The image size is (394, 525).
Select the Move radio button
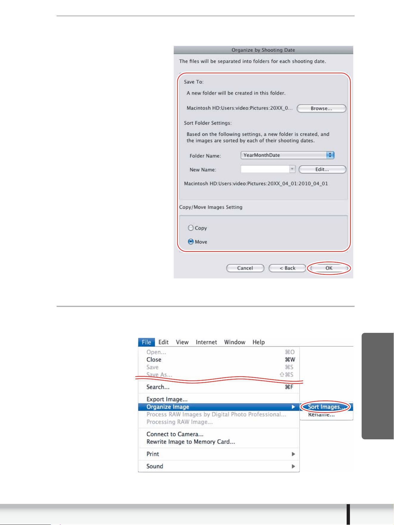point(191,242)
